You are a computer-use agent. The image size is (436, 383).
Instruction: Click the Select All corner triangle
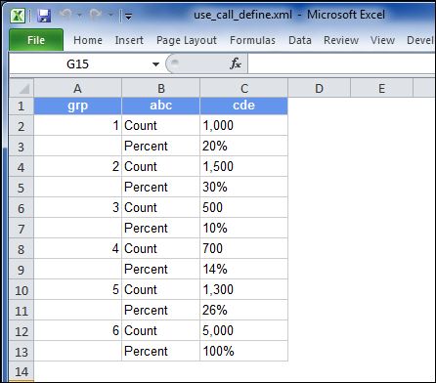(x=22, y=88)
